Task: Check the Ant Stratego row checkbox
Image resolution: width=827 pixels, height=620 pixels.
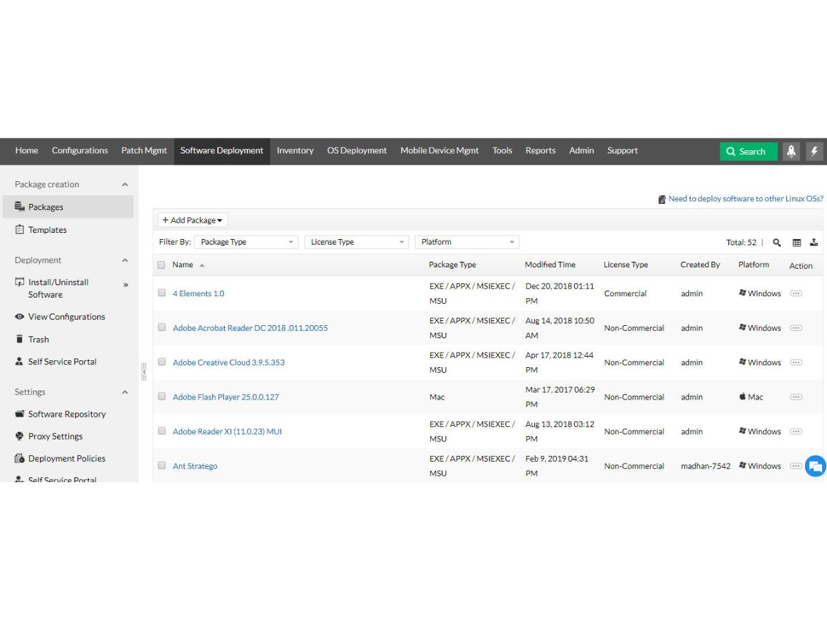Action: (161, 465)
